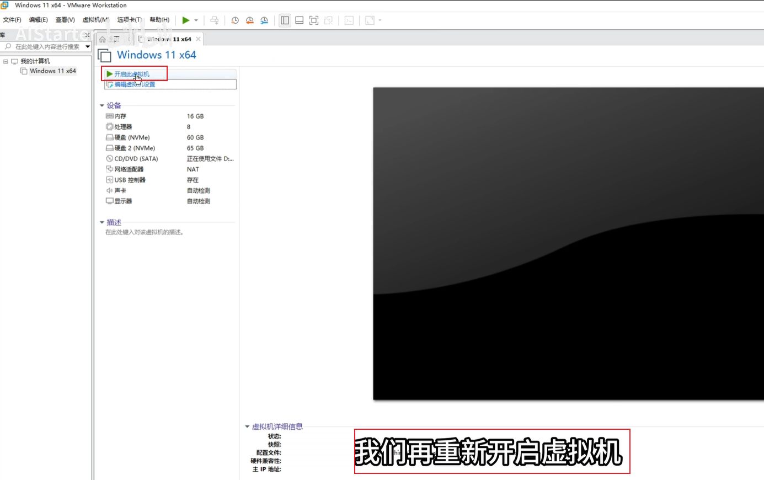Enter full screen mode icon
This screenshot has height=480, width=764.
pyautogui.click(x=314, y=20)
